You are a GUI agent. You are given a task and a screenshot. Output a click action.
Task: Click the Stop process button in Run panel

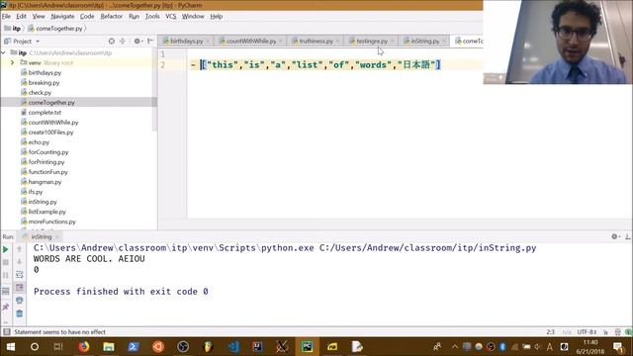point(6,262)
